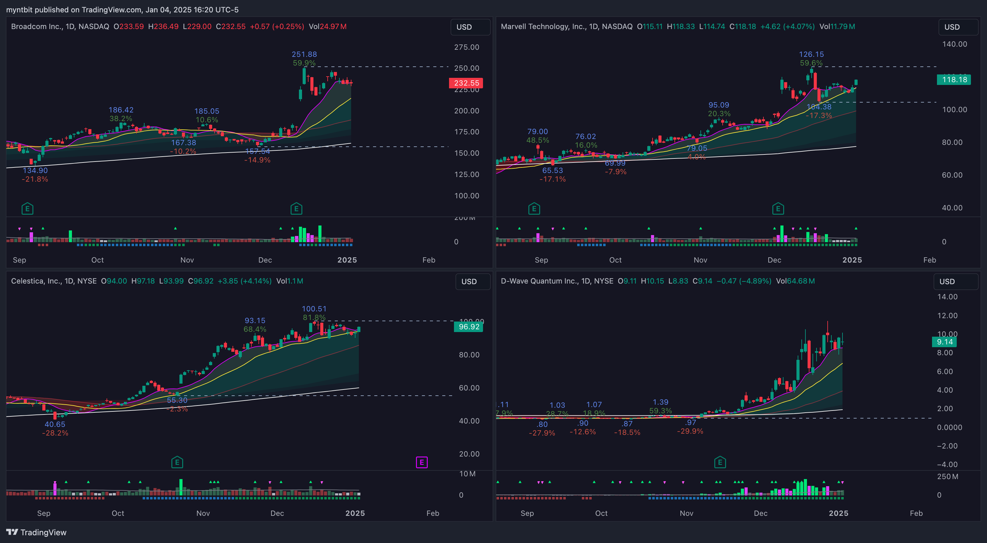Screen dimensions: 987x543
Task: Click the green 118.18 last price label
Action: pyautogui.click(x=954, y=79)
